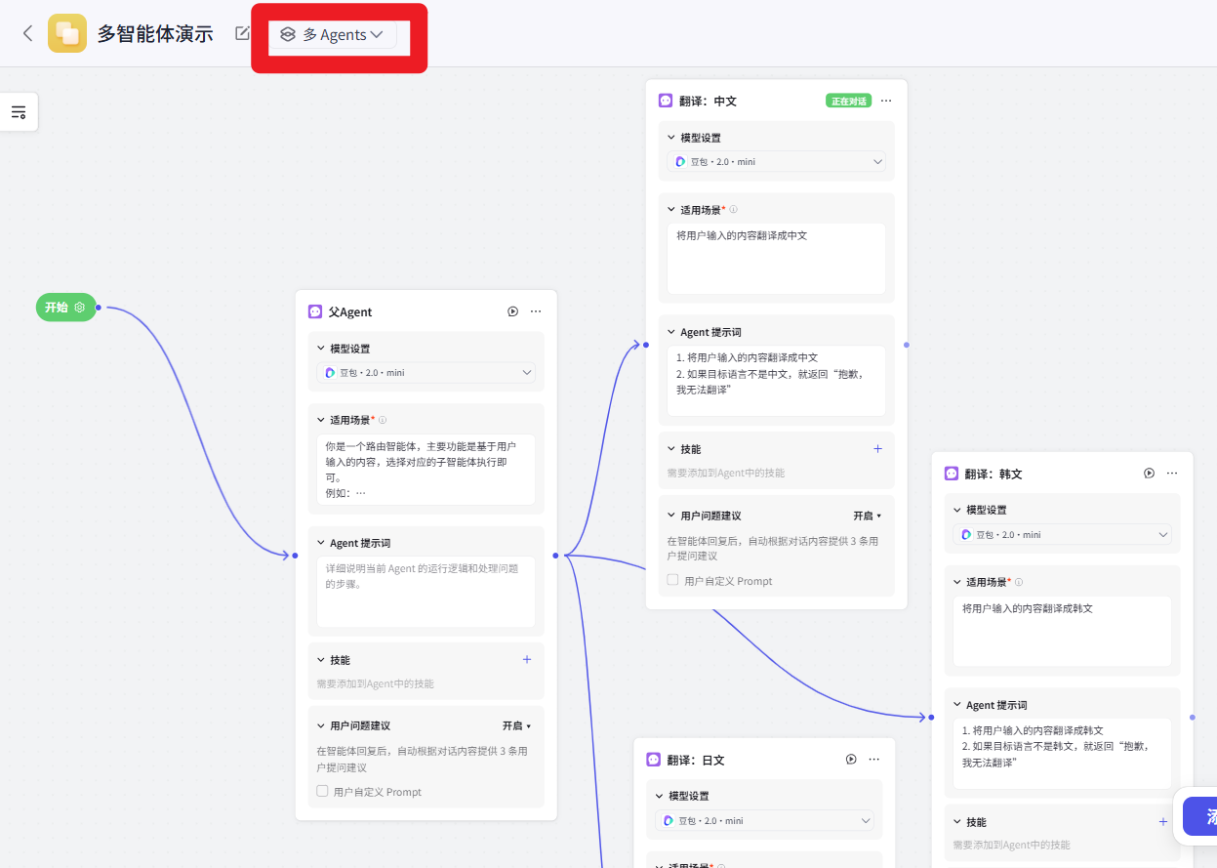Check 用户自定义 Prompt in 父Agent
Viewport: 1217px width, 868px height.
[x=322, y=791]
